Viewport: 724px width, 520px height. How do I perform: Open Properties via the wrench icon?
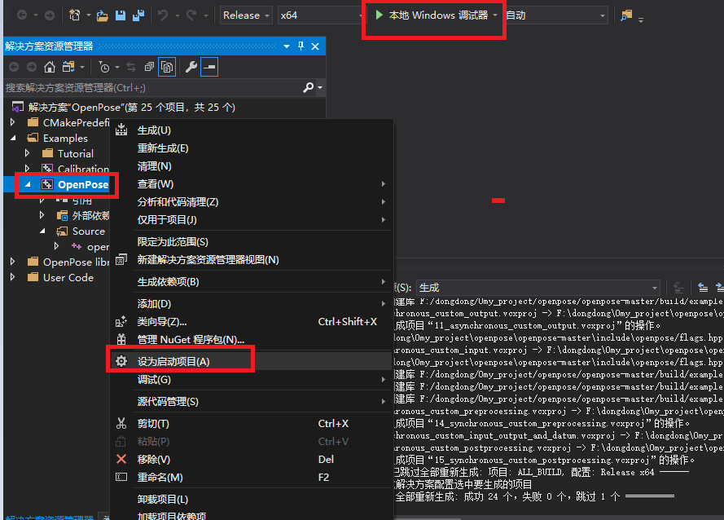[191, 67]
